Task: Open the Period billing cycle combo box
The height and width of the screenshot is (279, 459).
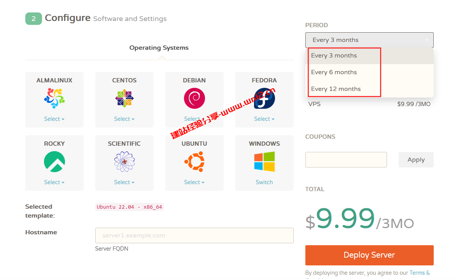Action: point(369,40)
